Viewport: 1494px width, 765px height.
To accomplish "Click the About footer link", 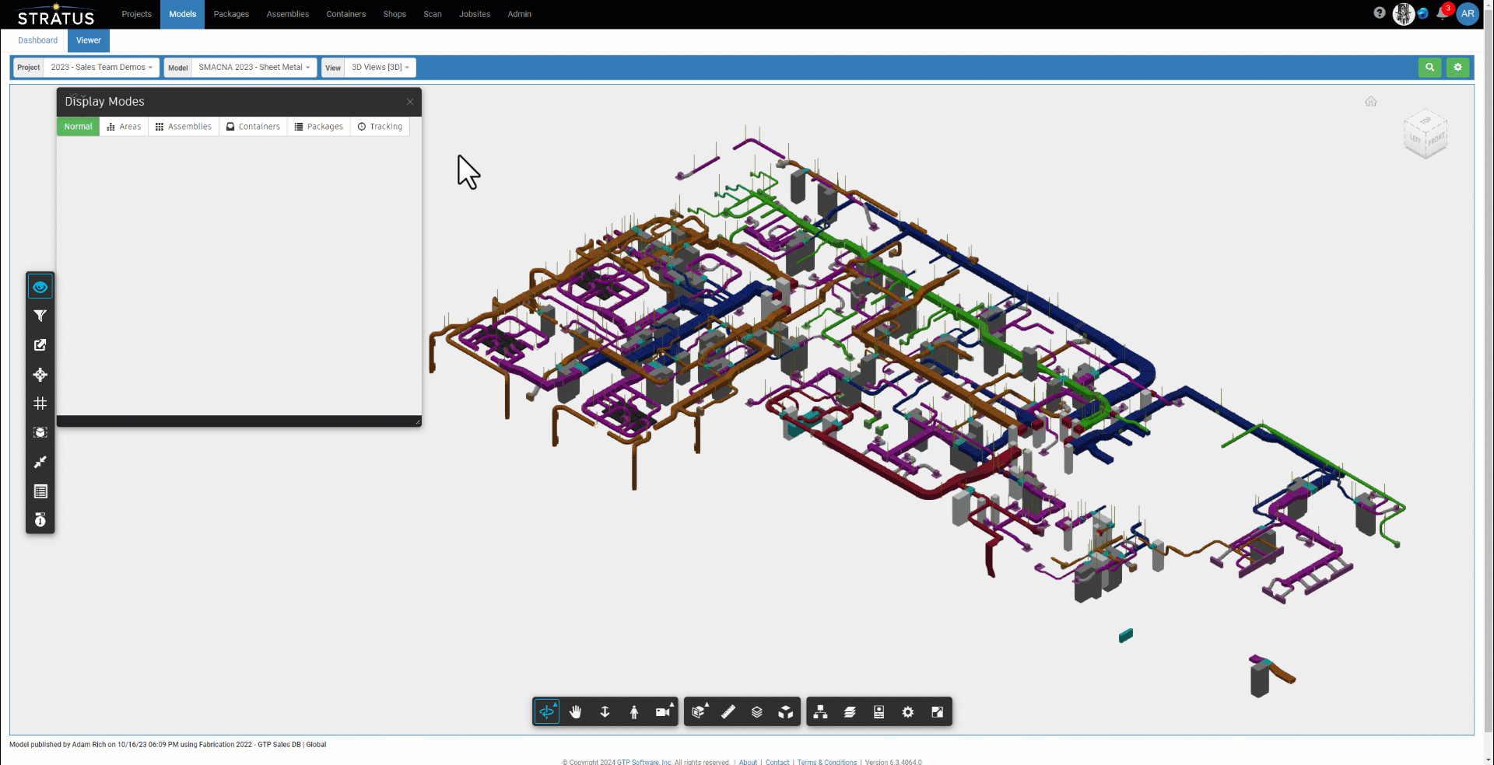I will coord(748,762).
